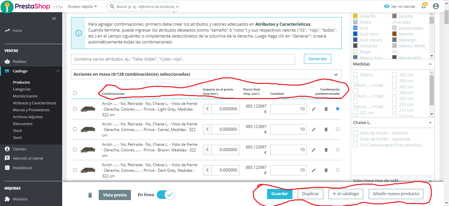Check the Prince - Camel combination row
Viewport: 449px width, 206px height.
(75, 129)
